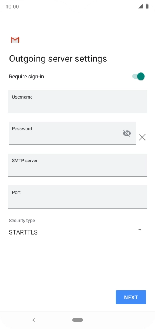
Task: Show password with the crossed-eye icon
Action: 127,133
